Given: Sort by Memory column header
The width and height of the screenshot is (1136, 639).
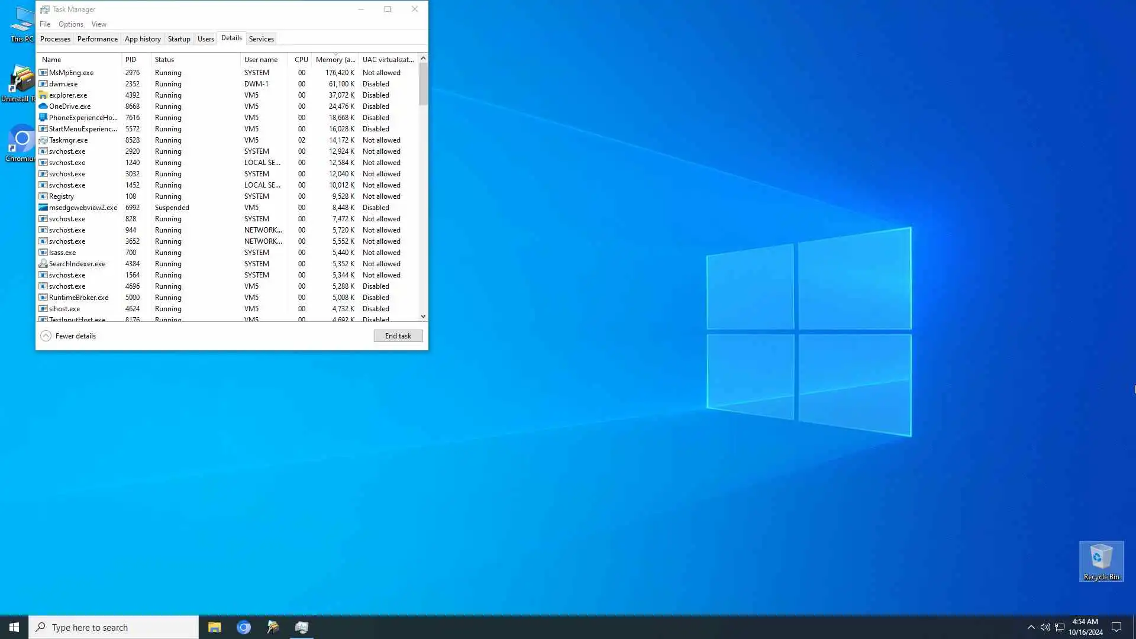Looking at the screenshot, I should (x=335, y=60).
